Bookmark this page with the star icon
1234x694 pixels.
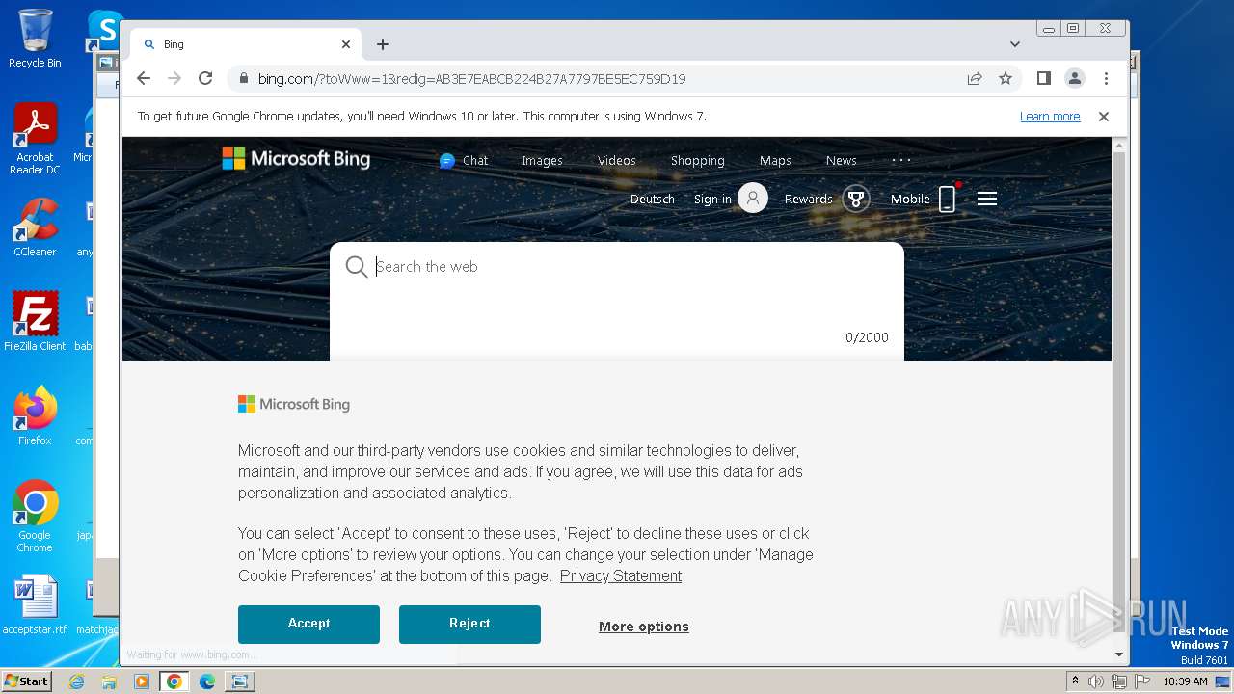[x=1006, y=79]
